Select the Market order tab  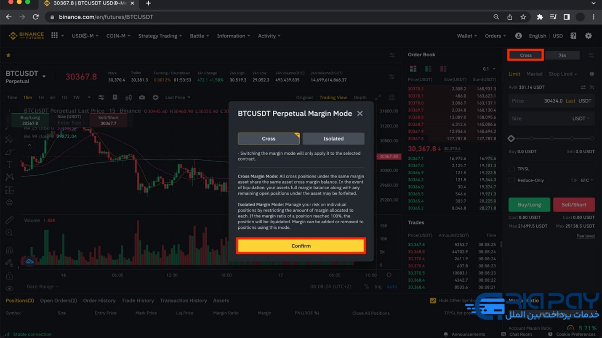pyautogui.click(x=534, y=74)
